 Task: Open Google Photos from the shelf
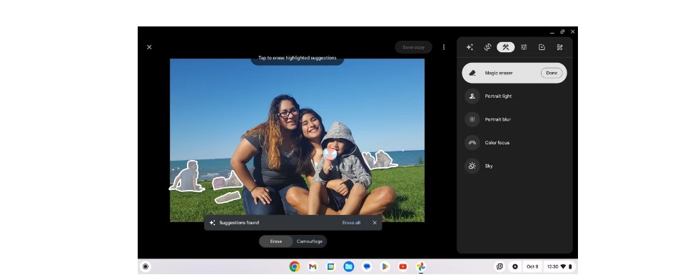(x=421, y=266)
